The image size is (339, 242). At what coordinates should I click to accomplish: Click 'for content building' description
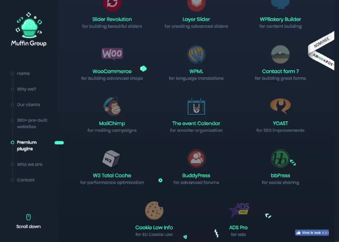tap(281, 26)
